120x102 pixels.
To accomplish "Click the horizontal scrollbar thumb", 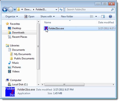I will pyautogui.click(x=64, y=84).
